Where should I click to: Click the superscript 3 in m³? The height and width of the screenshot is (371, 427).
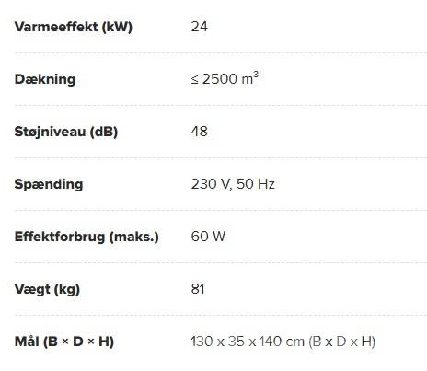(256, 75)
